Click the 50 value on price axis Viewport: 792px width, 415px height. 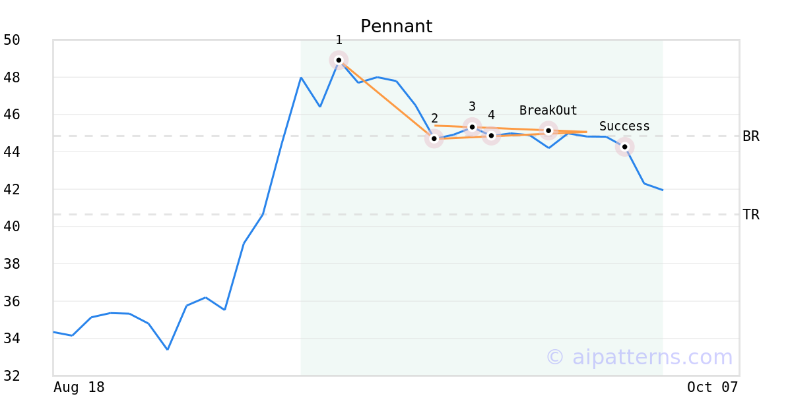[12, 40]
